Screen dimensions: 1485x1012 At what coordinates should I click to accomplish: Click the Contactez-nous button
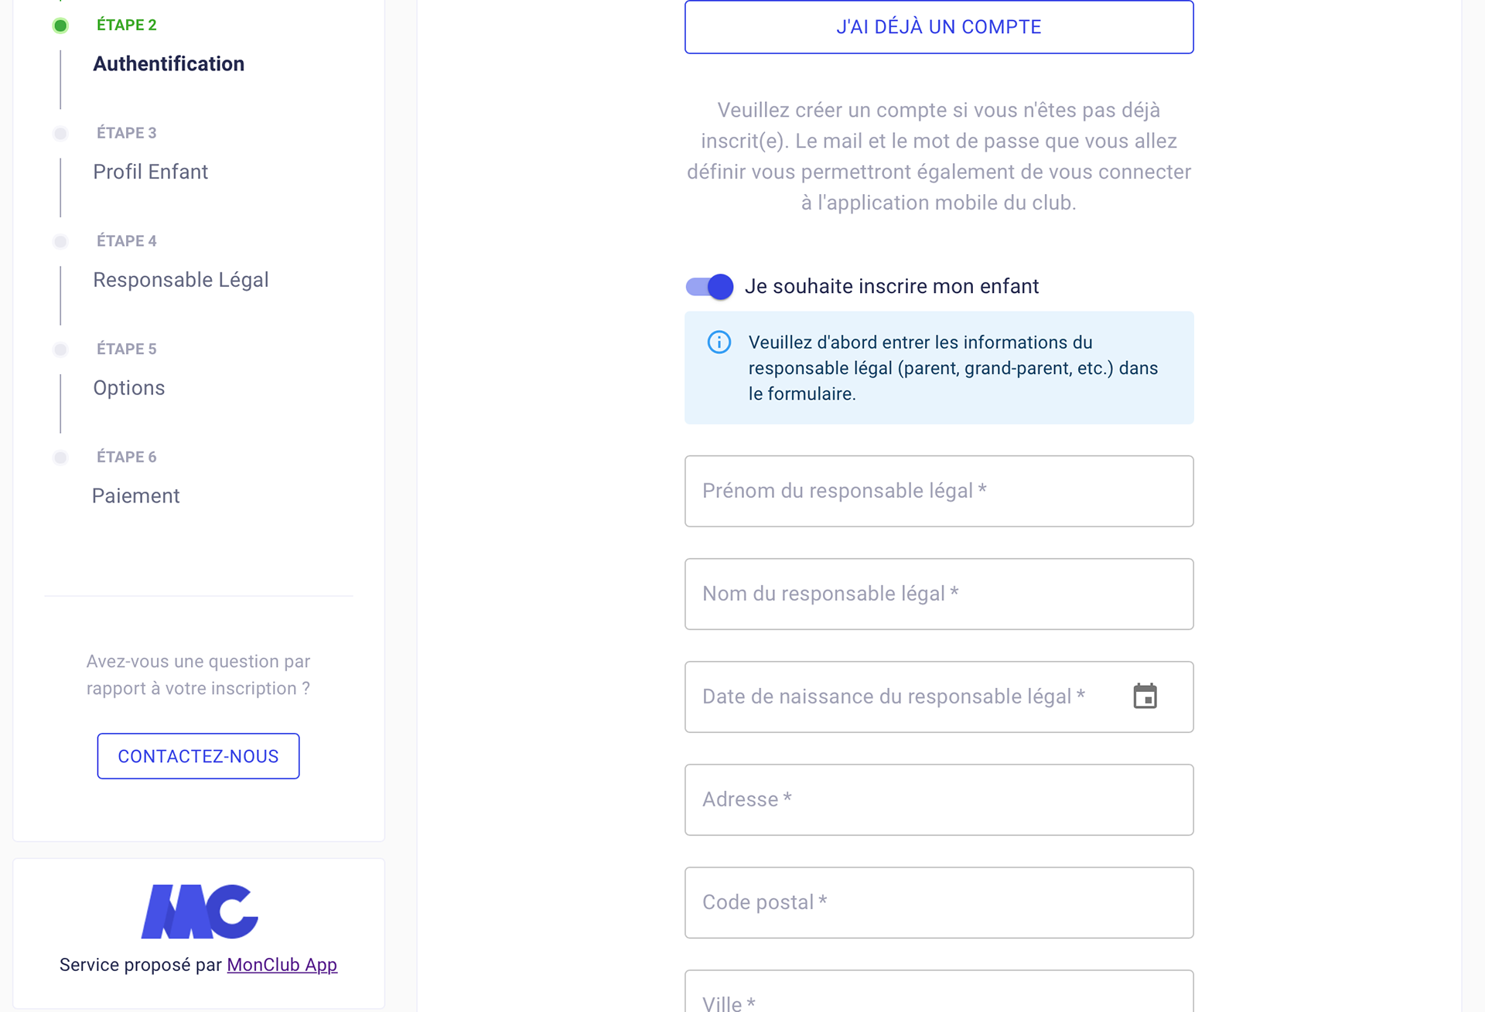coord(198,756)
